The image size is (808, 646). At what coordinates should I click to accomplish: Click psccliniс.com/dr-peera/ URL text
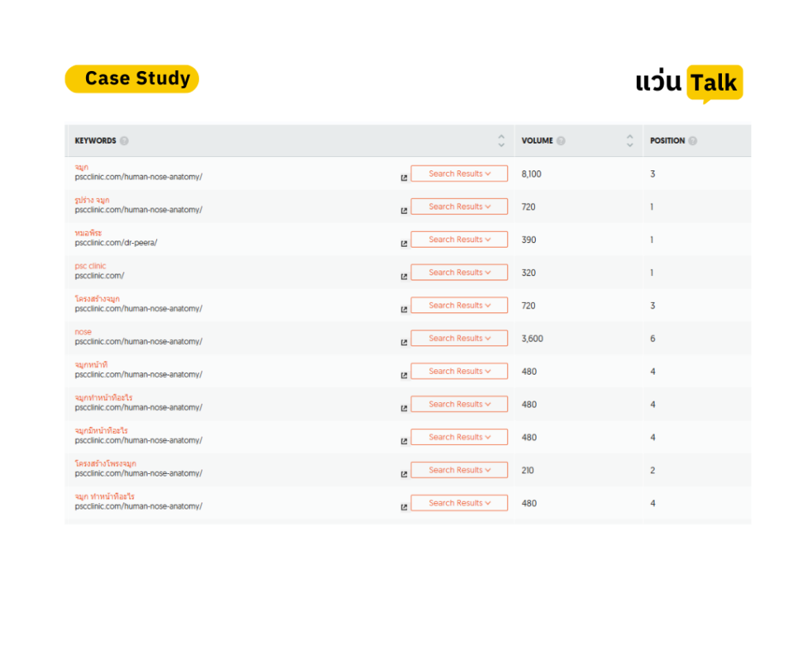(x=116, y=243)
